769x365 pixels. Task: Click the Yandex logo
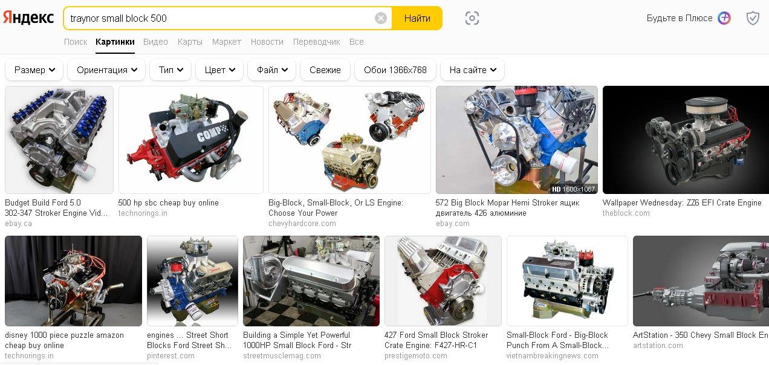tap(28, 18)
